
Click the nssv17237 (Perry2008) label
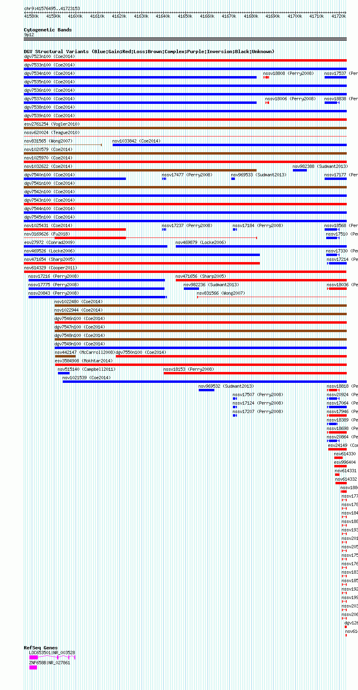coord(187,225)
